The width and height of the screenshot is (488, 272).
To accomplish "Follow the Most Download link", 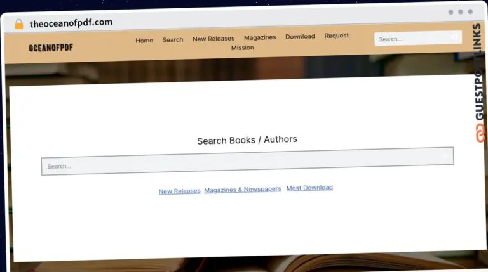I will (x=309, y=188).
